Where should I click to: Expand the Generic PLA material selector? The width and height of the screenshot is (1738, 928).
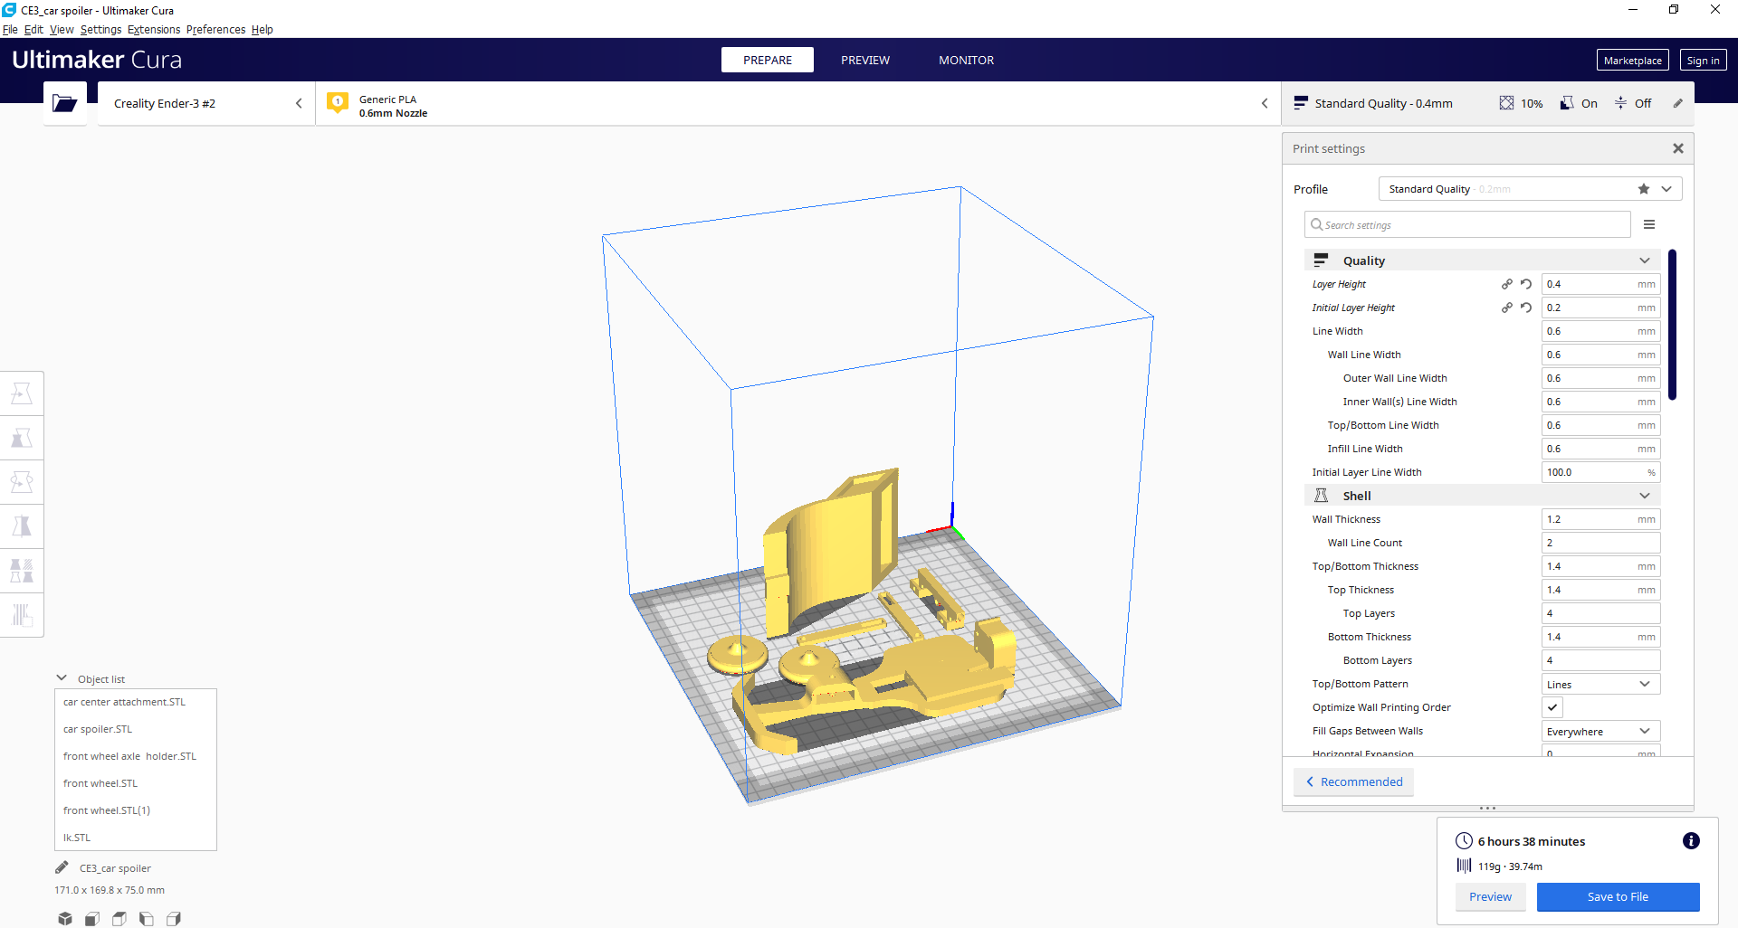pos(798,103)
